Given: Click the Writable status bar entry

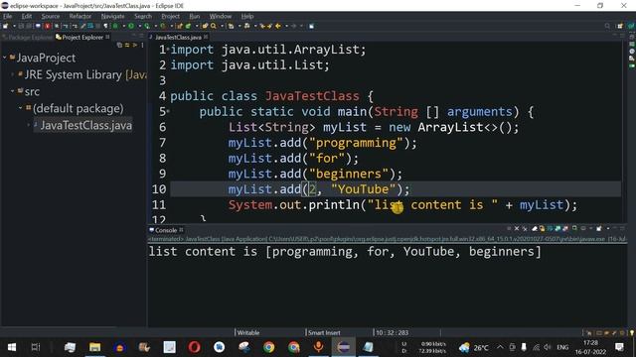Looking at the screenshot, I should [x=248, y=332].
